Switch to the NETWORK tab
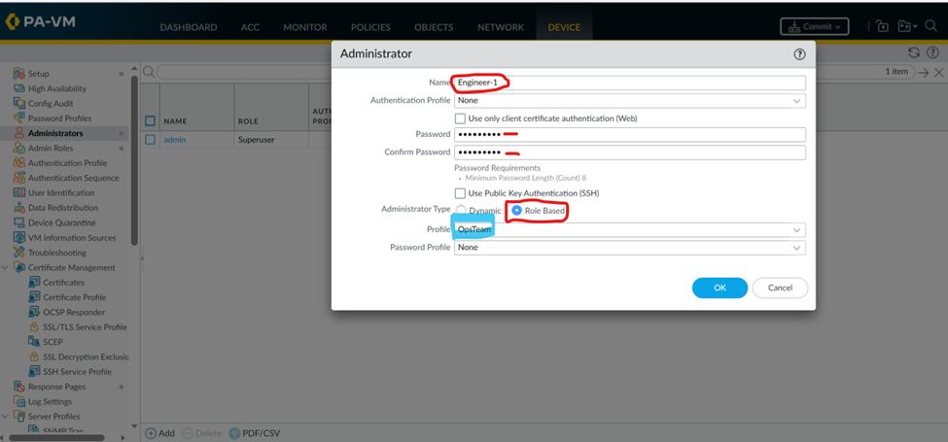This screenshot has height=442, width=948. (501, 27)
